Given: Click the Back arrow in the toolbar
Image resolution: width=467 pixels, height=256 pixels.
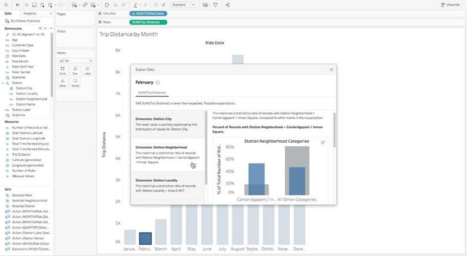Looking at the screenshot, I should pos(18,5).
